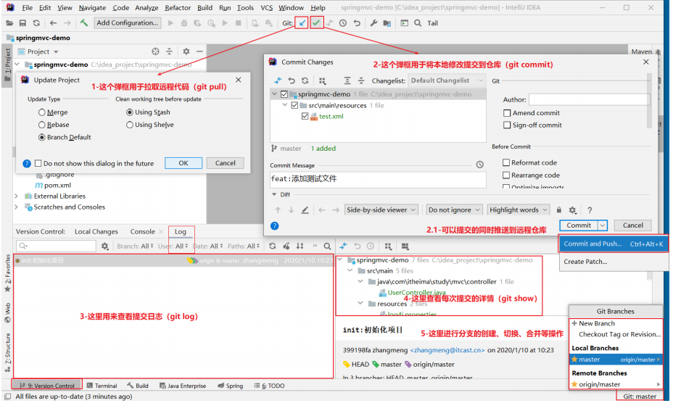Viewport: 673px width, 411px height.
Task: Click the Git: master status bar widget
Action: 640,397
